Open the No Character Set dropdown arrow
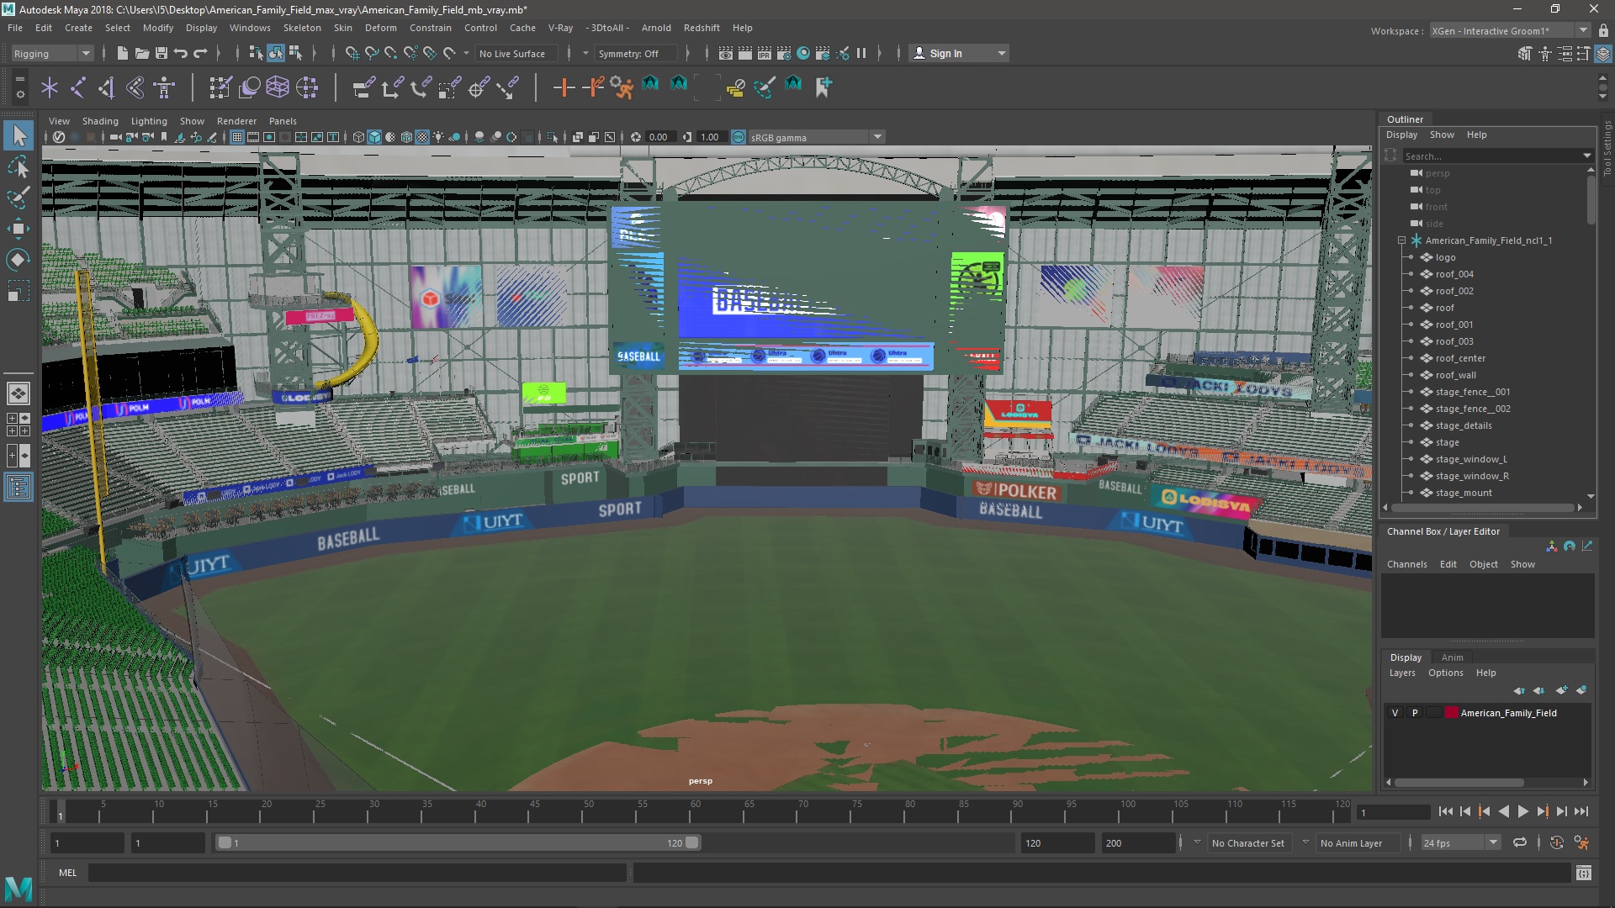 [1197, 842]
